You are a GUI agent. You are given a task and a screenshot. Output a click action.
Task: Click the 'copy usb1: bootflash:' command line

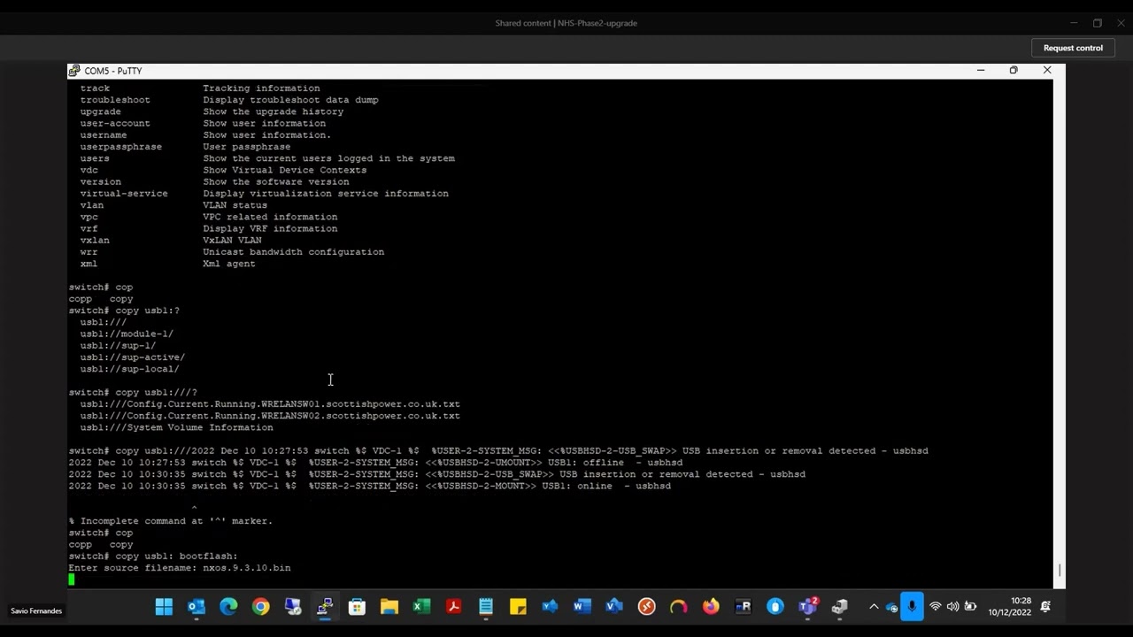coord(153,556)
